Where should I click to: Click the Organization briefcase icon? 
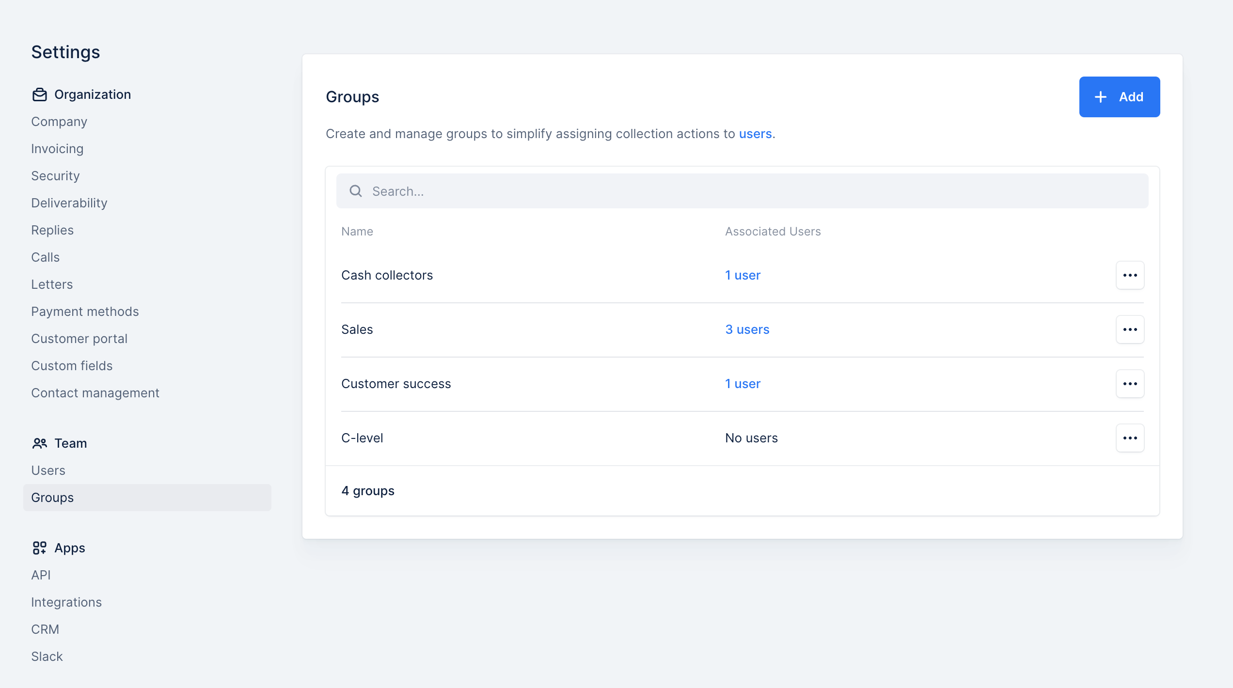[x=40, y=94]
